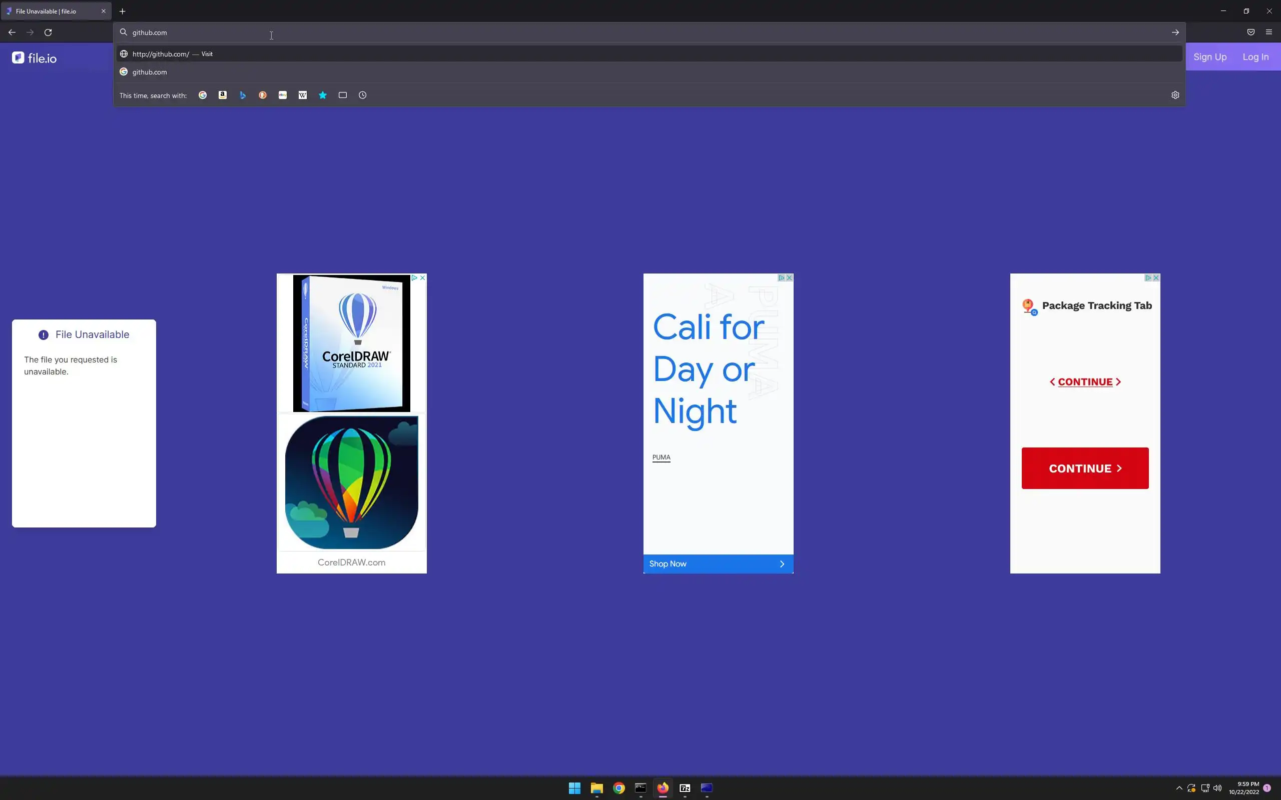Viewport: 1281px width, 800px height.
Task: Search this time with DuckDuckGo icon
Action: pos(263,95)
